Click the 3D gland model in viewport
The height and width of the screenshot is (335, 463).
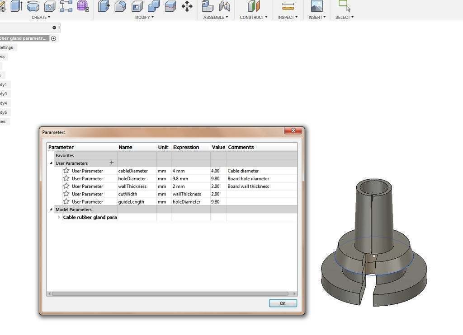pos(374,243)
